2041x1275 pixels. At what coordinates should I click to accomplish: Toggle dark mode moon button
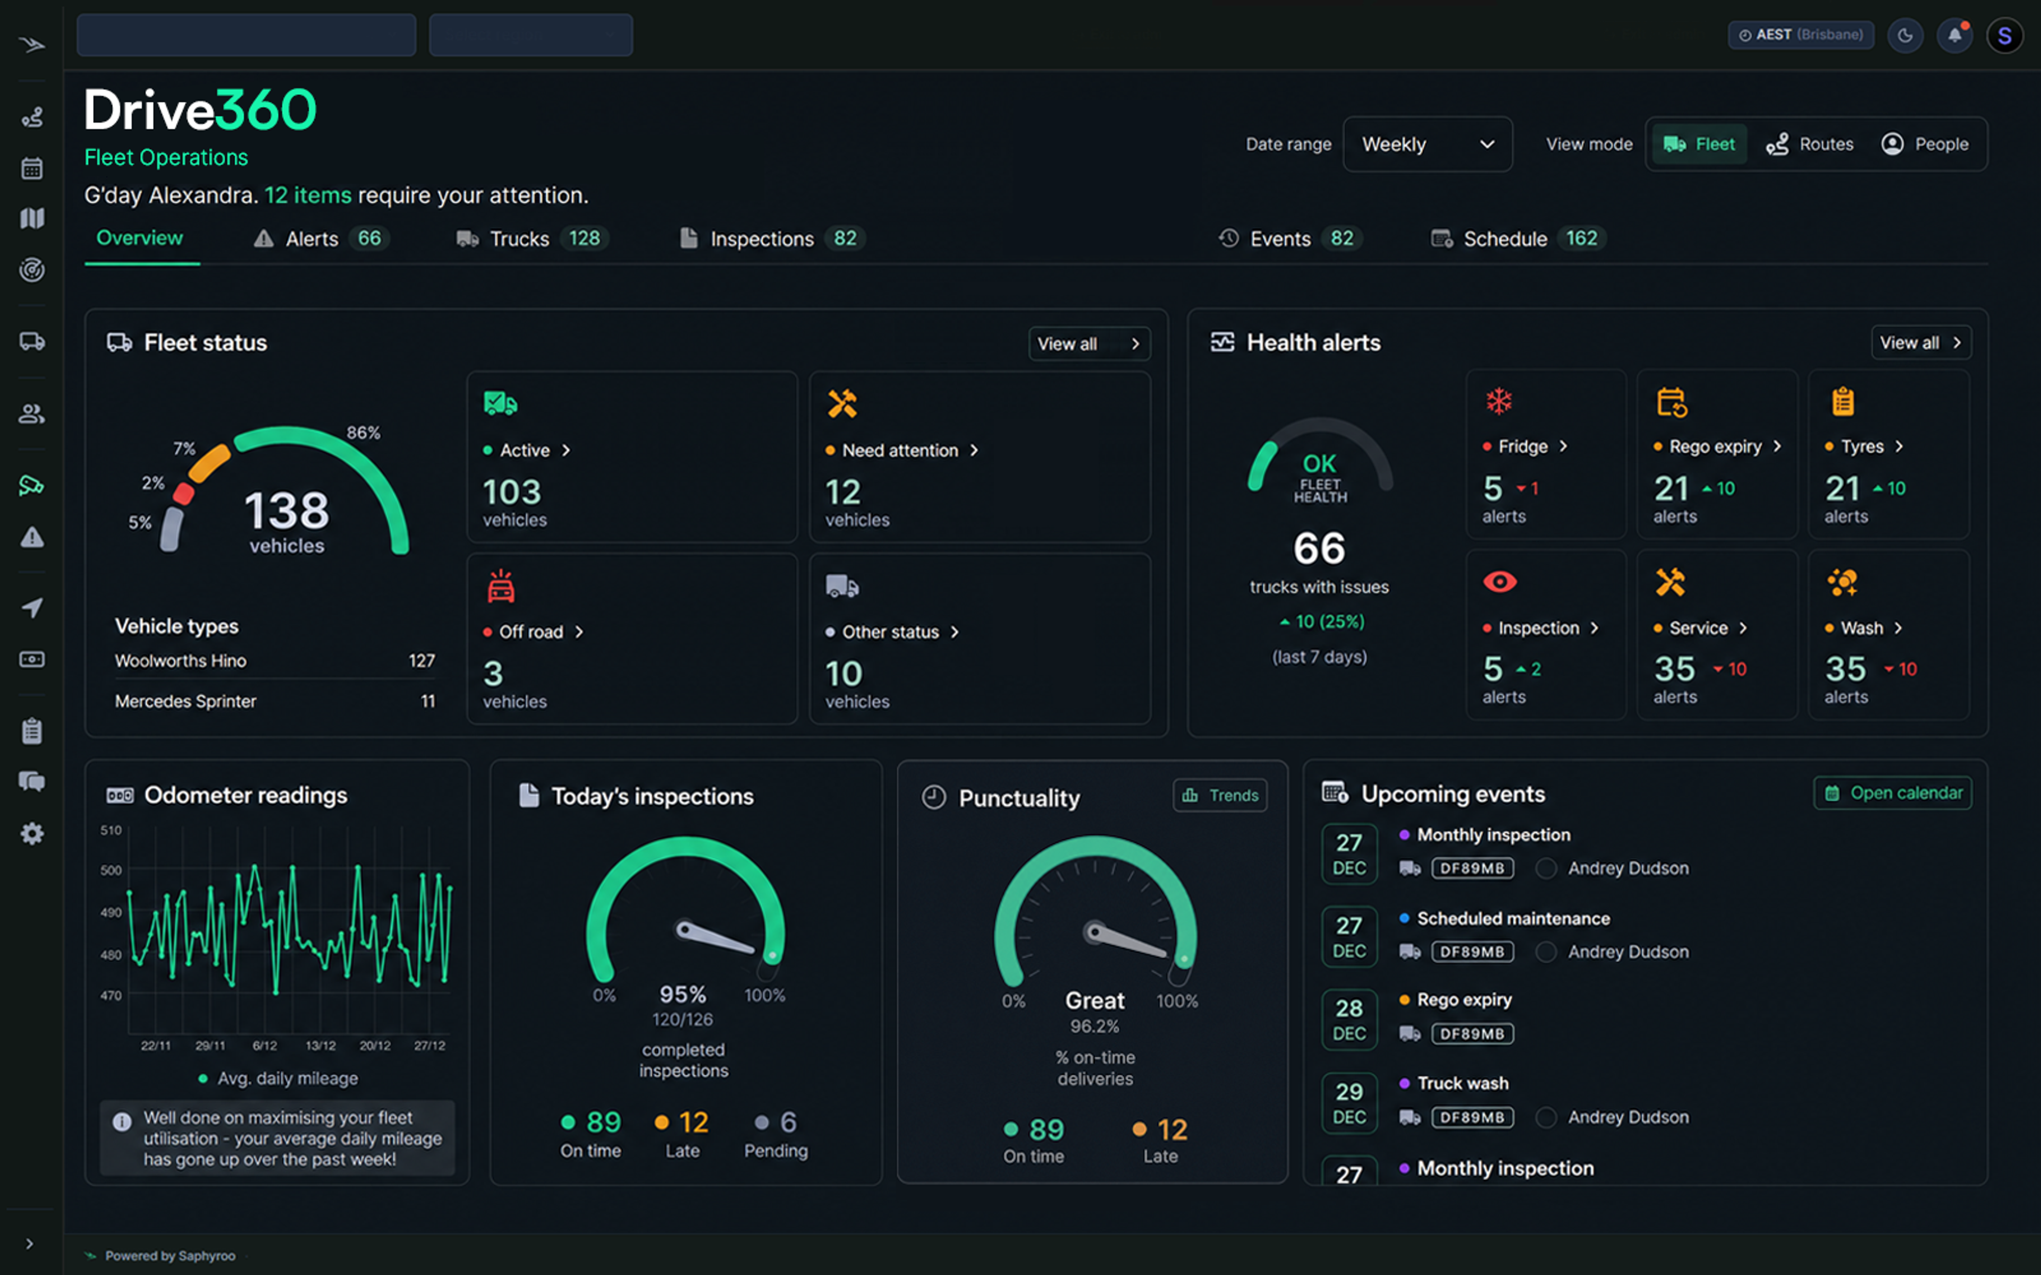(1904, 36)
